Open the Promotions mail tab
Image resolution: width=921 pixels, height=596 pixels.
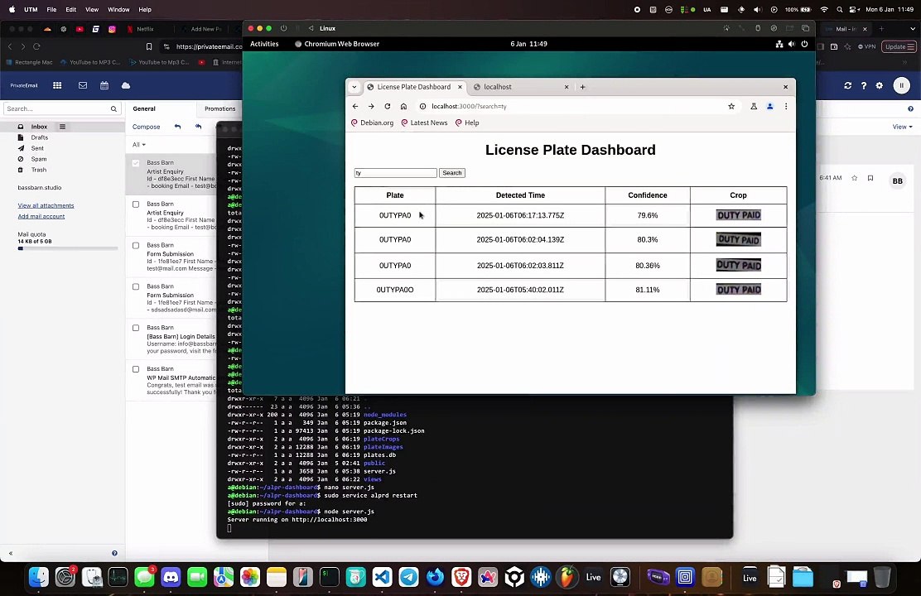tap(219, 108)
